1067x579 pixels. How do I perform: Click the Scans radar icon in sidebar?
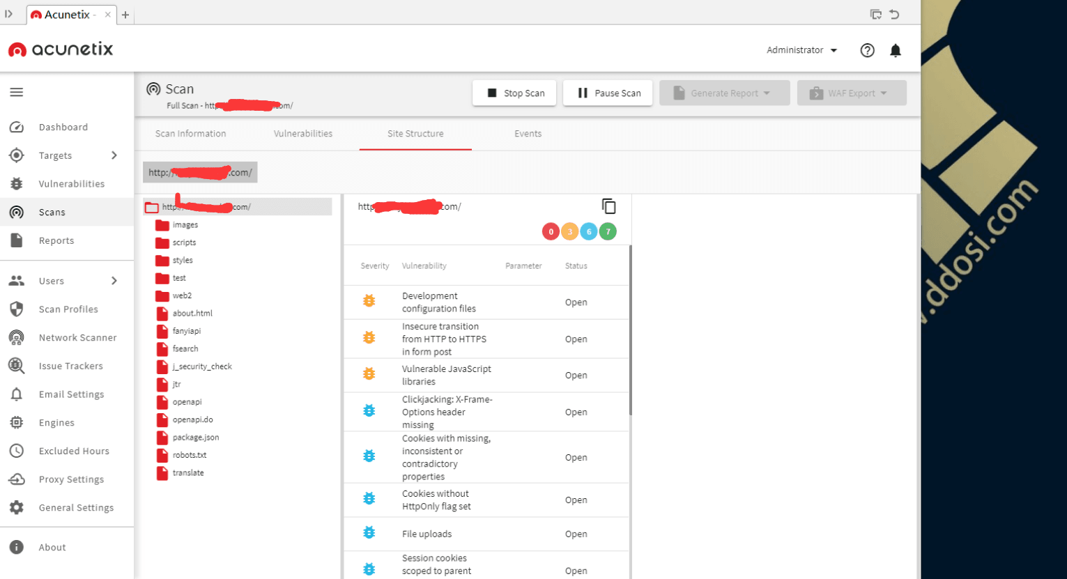[17, 212]
